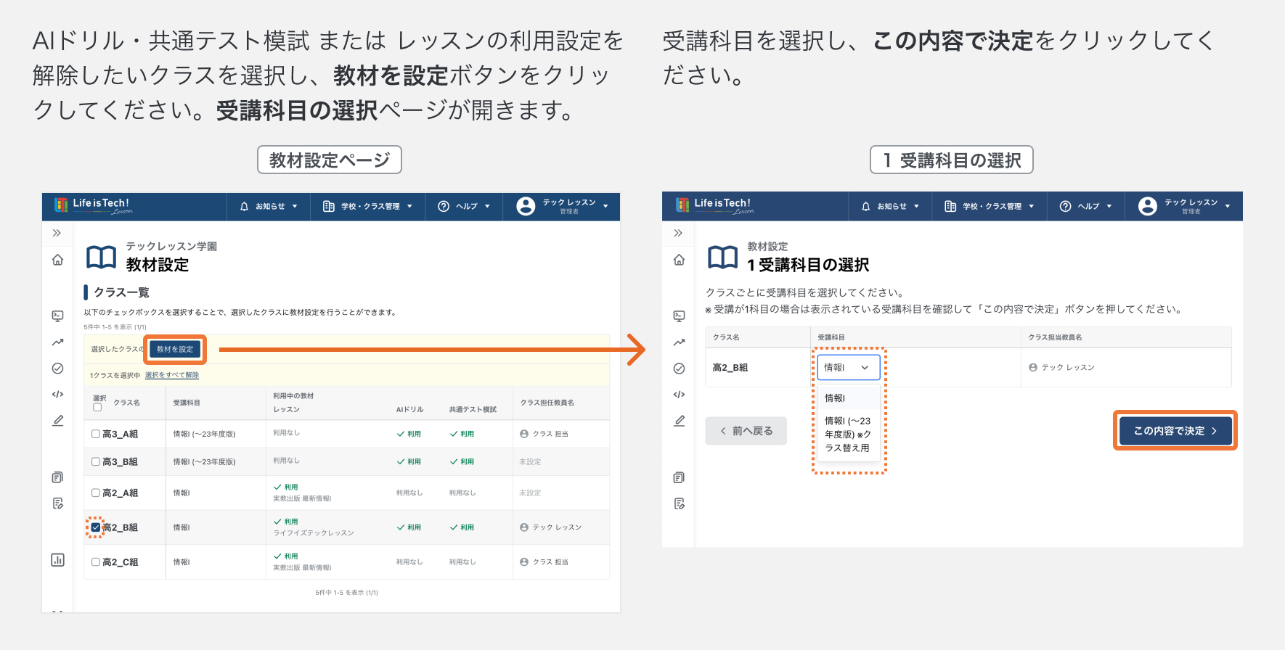Viewport: 1285px width, 650px height.
Task: Open 学校・クラス管理 dropdown in 受講科目の選択 window
Action: (x=989, y=207)
